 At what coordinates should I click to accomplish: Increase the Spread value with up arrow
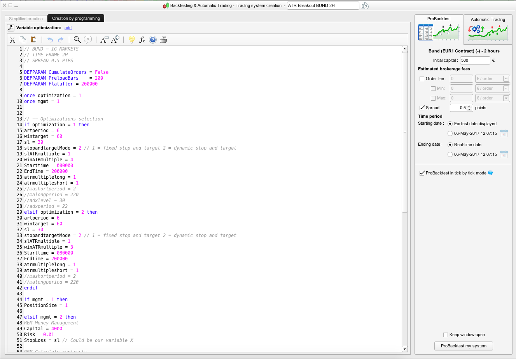[x=469, y=106]
